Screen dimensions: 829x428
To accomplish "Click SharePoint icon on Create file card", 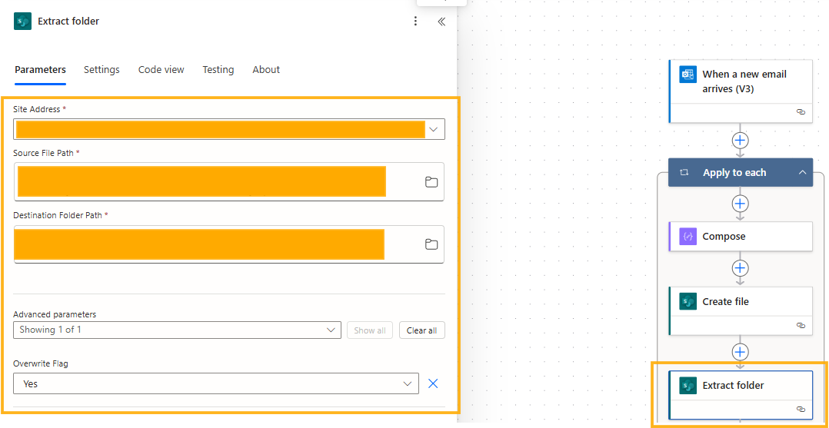I will coord(688,302).
